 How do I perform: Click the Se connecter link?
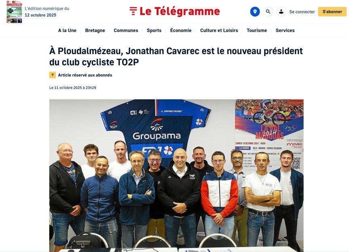(x=302, y=12)
